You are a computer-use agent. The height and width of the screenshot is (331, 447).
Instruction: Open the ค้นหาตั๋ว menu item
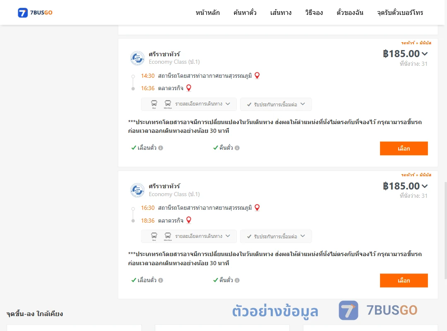point(245,12)
